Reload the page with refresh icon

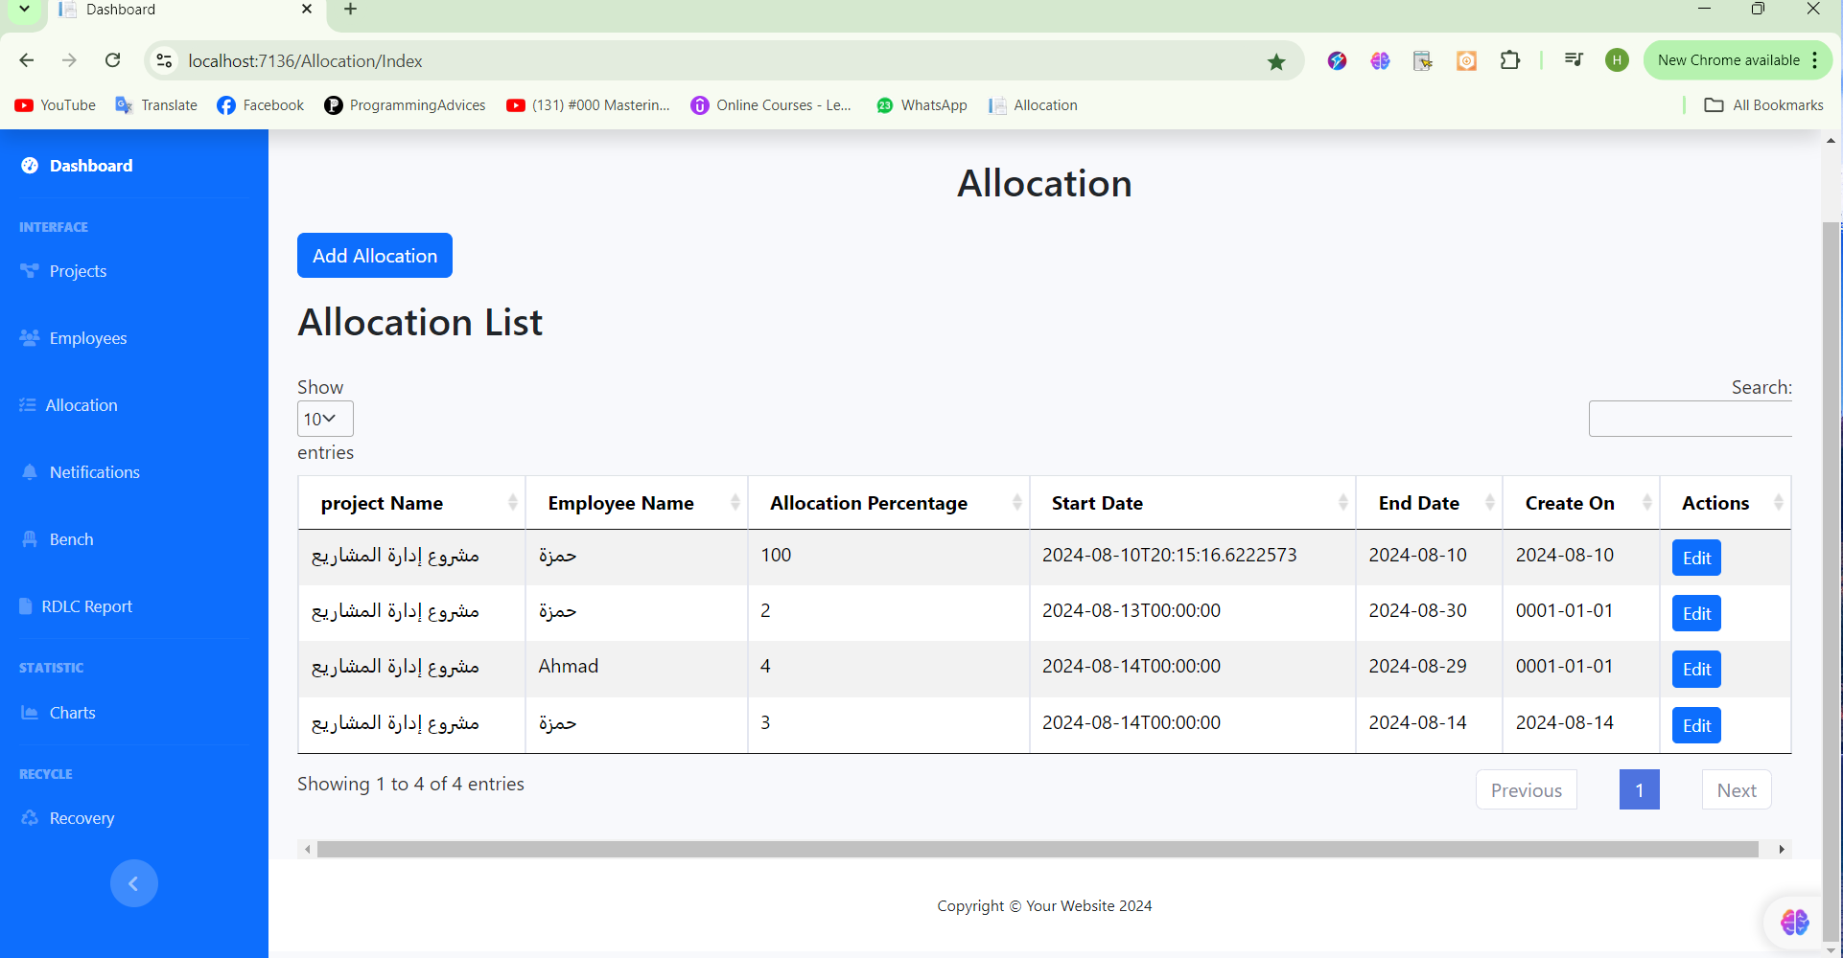pyautogui.click(x=113, y=60)
